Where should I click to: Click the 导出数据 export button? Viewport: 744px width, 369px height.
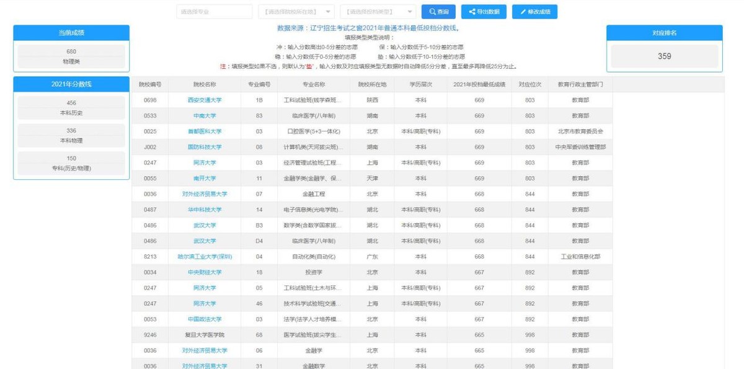coord(484,11)
